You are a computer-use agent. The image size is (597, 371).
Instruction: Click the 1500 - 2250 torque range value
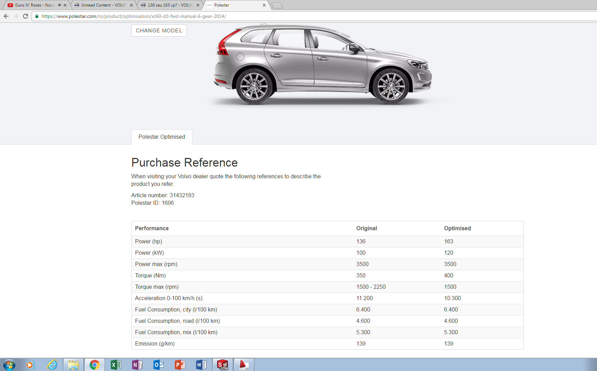pyautogui.click(x=371, y=287)
